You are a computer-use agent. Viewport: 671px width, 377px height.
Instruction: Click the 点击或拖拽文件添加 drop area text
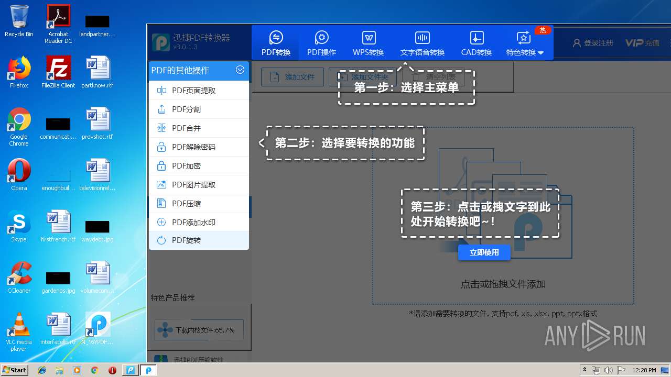(503, 284)
